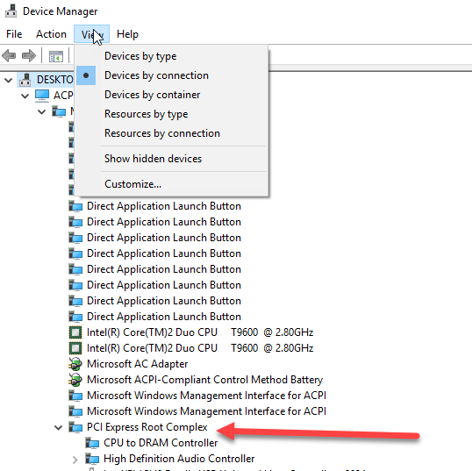Select Devices by type view
The image size is (472, 471).
point(171,56)
